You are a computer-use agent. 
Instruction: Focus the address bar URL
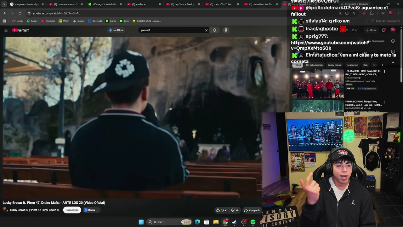(x=57, y=13)
